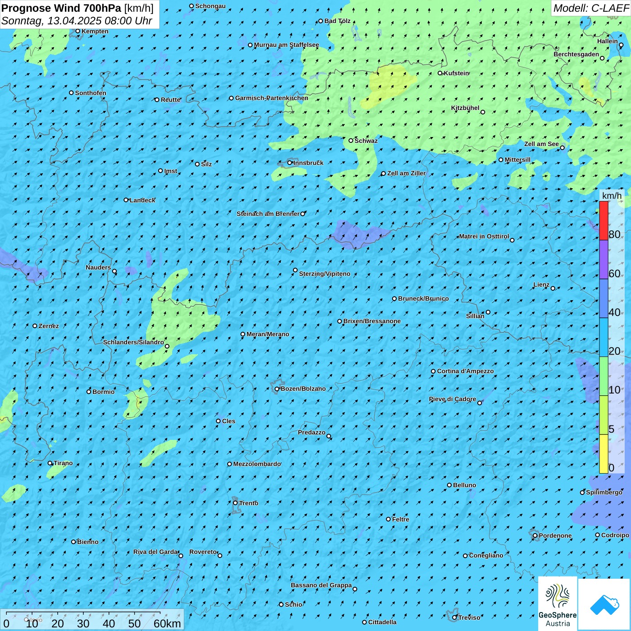Viewport: 631px width, 631px height.
Task: Click the 'Murnau am Staffelsee' label
Action: 286,45
